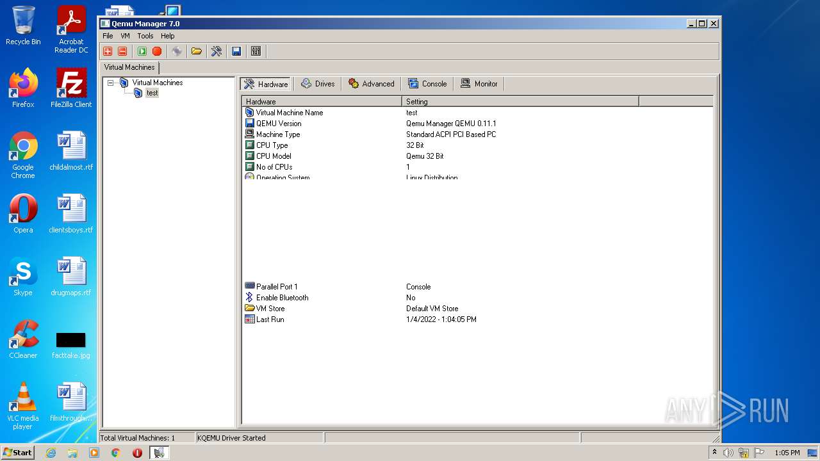Click 'KQEMU Driver Started' status bar text
Screen dimensions: 820x461
[x=231, y=438]
